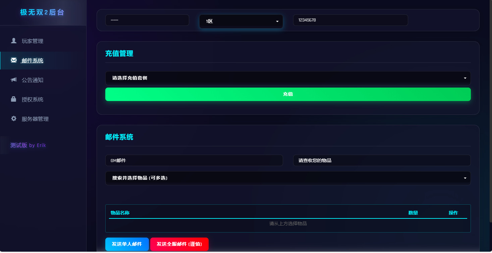
Task: Click the GM邮件 mail title field
Action: (194, 160)
